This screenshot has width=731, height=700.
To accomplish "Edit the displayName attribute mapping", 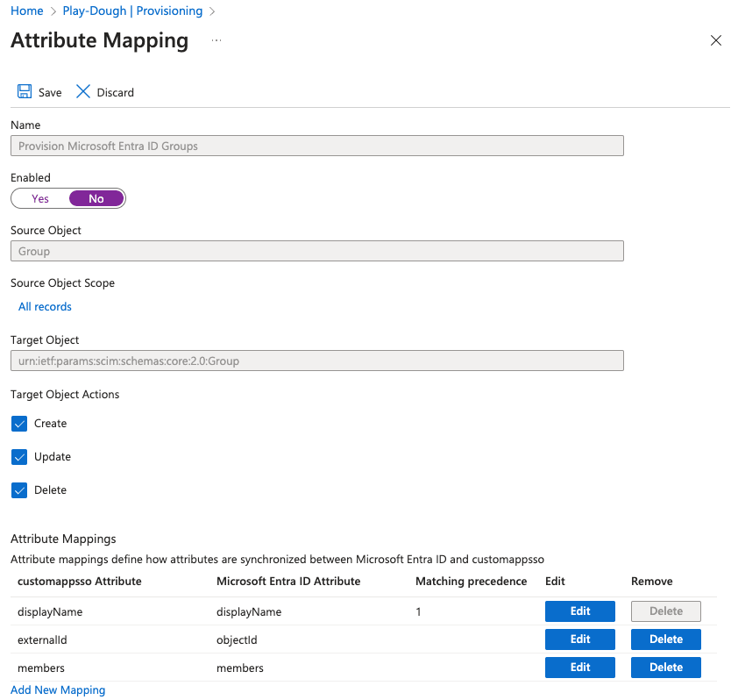I will pos(579,611).
